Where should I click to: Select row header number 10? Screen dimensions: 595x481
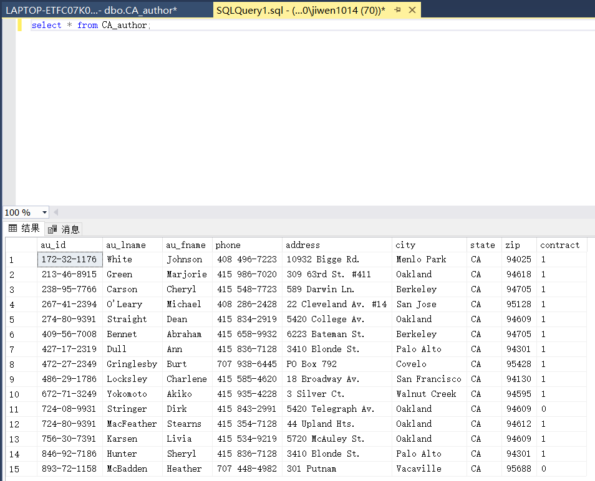(x=21, y=394)
